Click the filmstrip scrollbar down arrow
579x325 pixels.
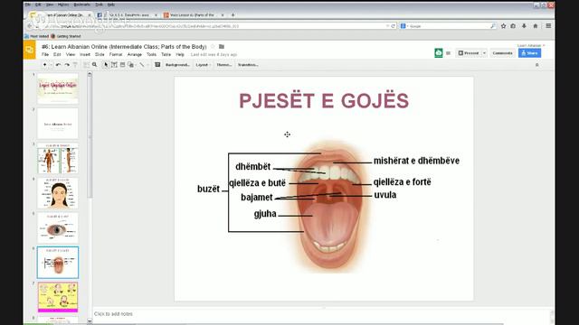(x=90, y=321)
